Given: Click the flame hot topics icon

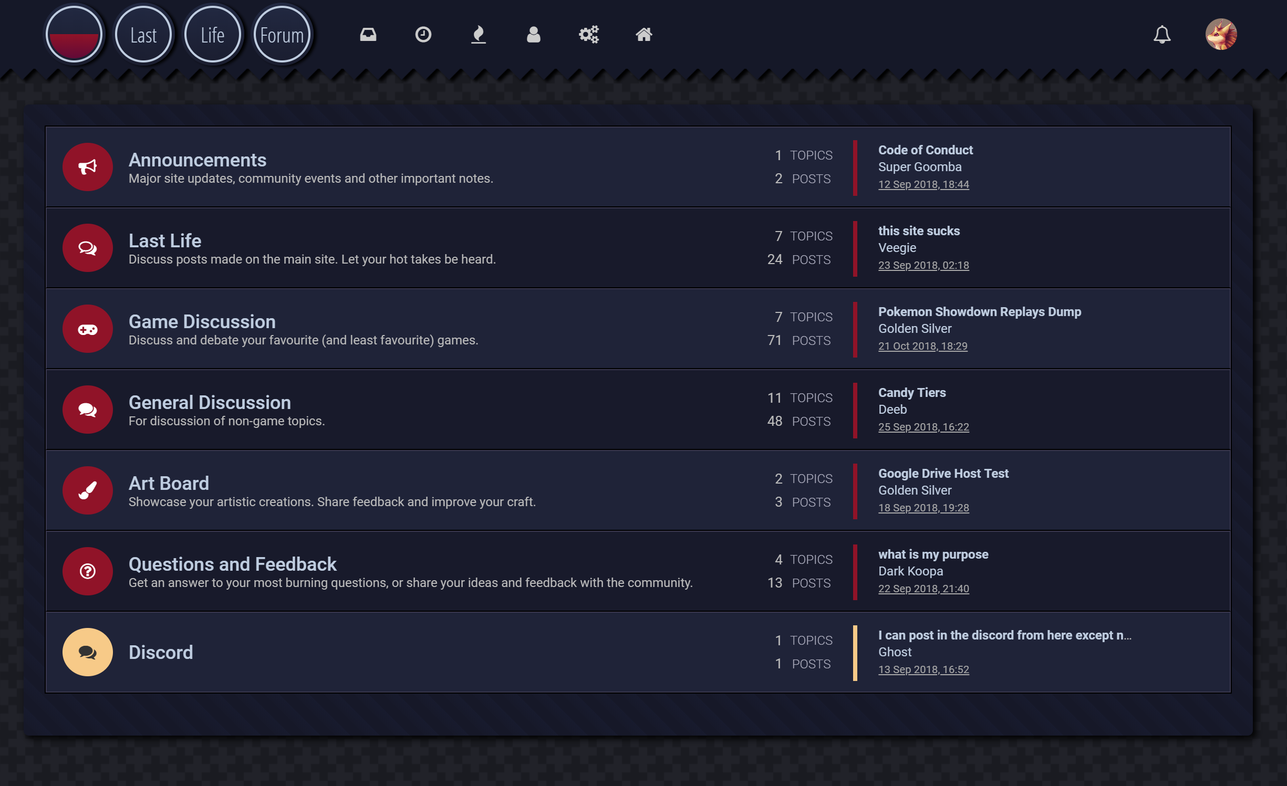Looking at the screenshot, I should coord(478,35).
